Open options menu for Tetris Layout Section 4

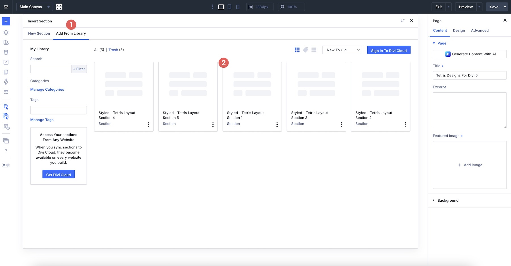tap(149, 125)
